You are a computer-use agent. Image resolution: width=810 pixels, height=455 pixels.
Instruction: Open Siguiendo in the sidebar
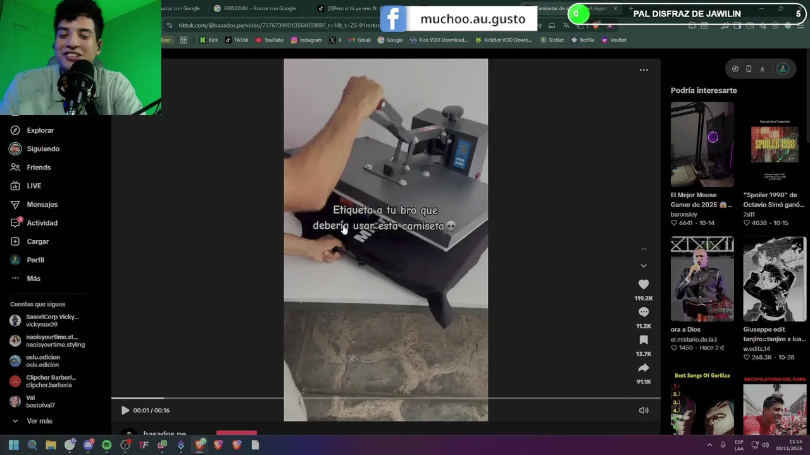pos(35,149)
